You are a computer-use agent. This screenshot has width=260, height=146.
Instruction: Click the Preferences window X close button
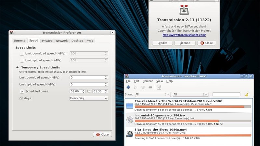pos(112,33)
